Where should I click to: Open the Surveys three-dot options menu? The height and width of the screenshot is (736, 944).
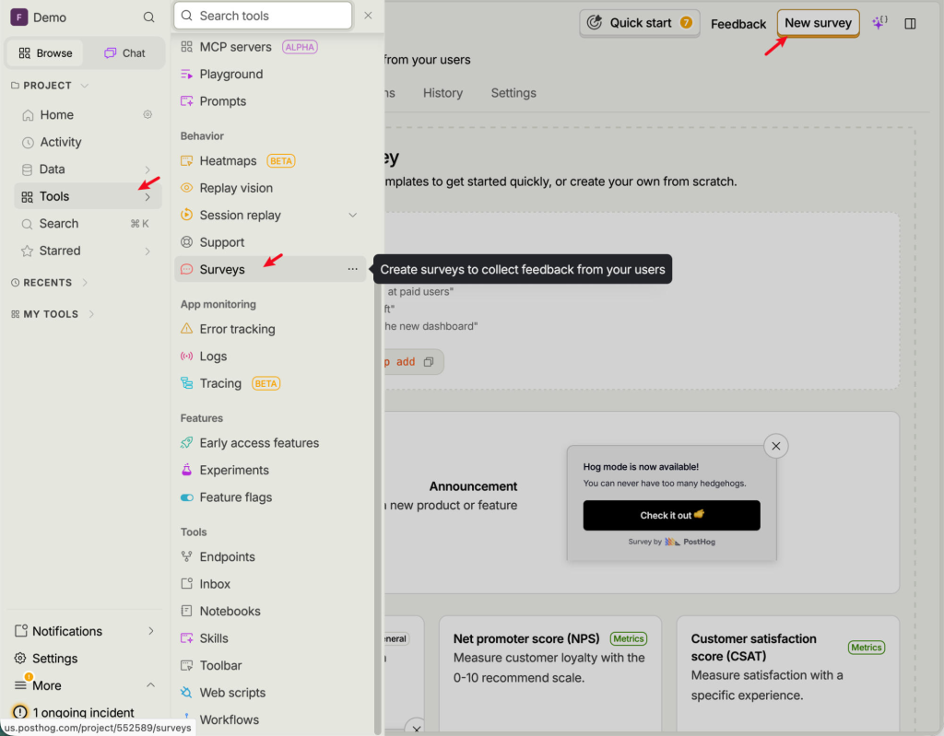point(353,269)
